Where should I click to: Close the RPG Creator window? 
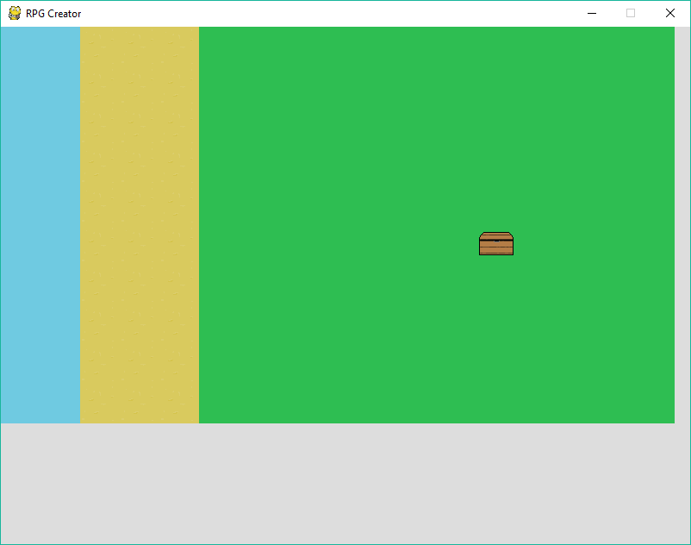click(x=669, y=13)
